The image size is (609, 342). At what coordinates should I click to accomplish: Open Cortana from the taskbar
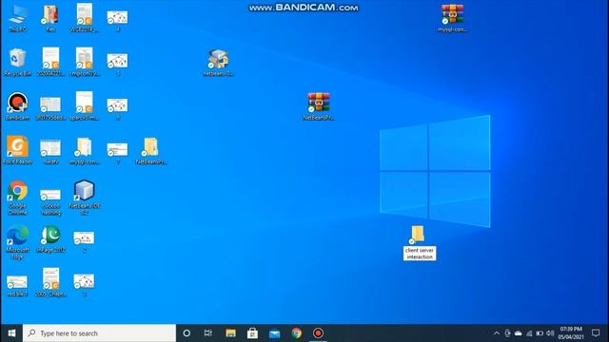[187, 333]
